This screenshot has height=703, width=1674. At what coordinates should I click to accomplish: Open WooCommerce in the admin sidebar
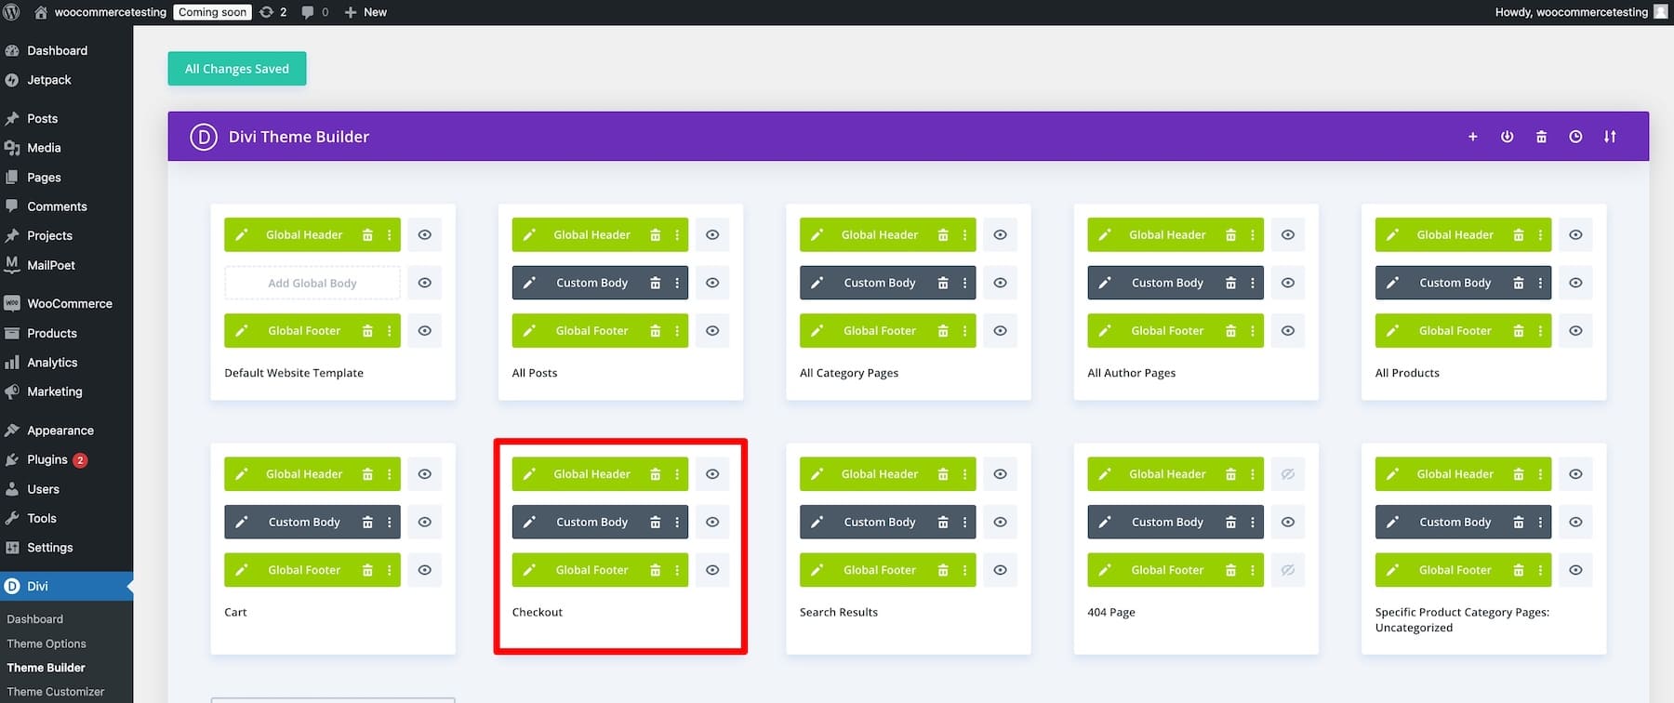point(69,303)
